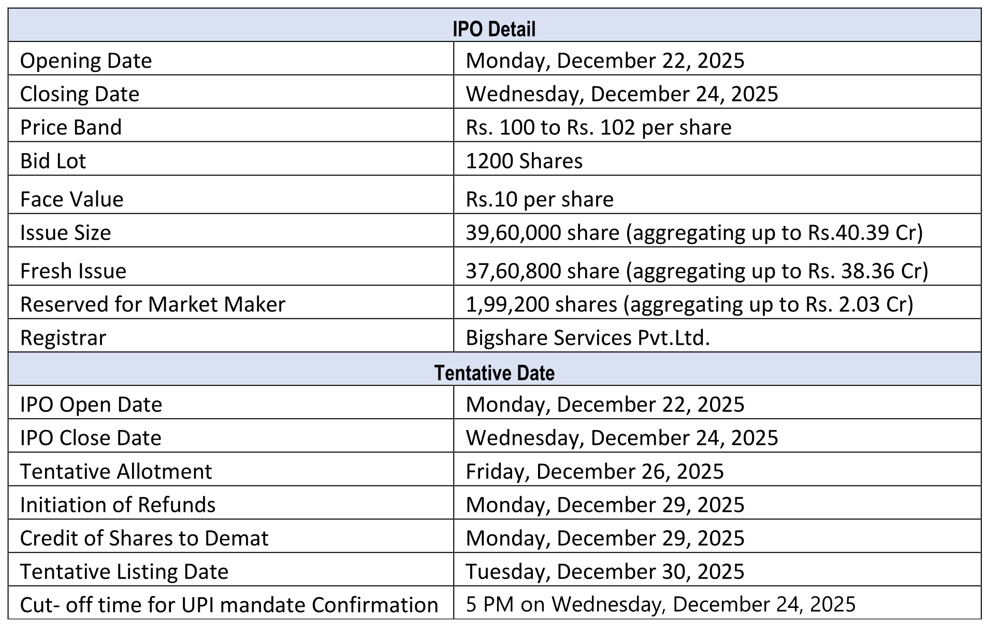This screenshot has height=624, width=986.
Task: Select the Closing Date value Wednesday, December 24
Action: [x=621, y=94]
